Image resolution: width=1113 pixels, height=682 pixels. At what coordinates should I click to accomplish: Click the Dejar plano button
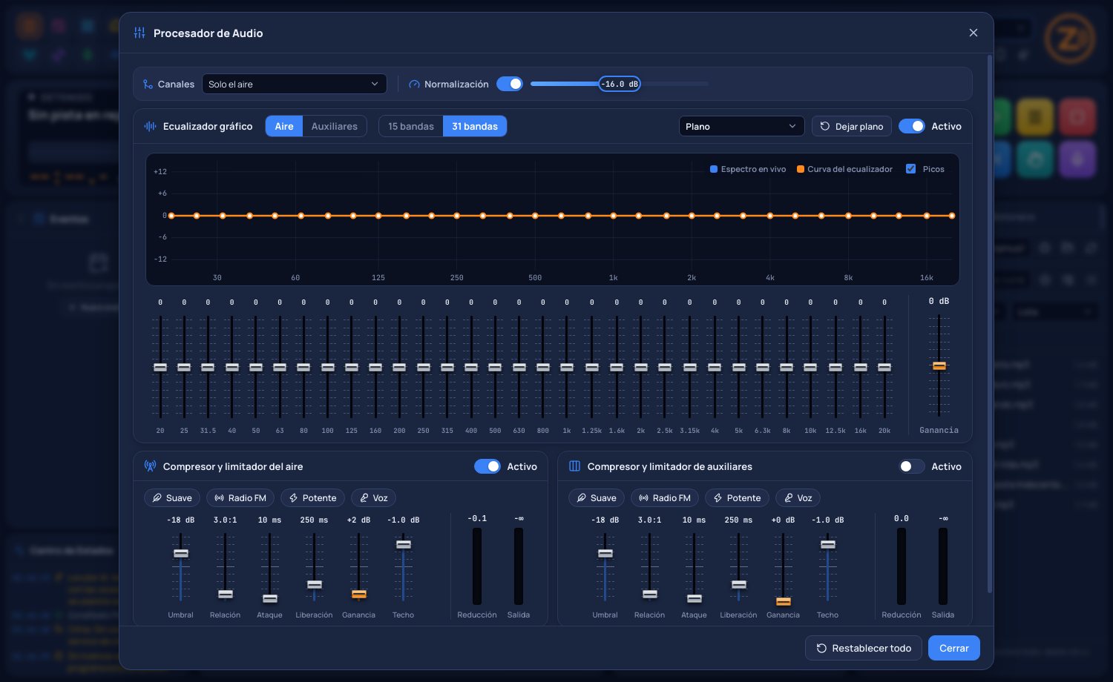click(852, 126)
